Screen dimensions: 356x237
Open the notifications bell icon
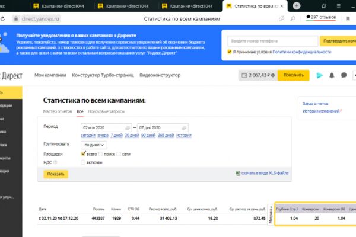332,75
